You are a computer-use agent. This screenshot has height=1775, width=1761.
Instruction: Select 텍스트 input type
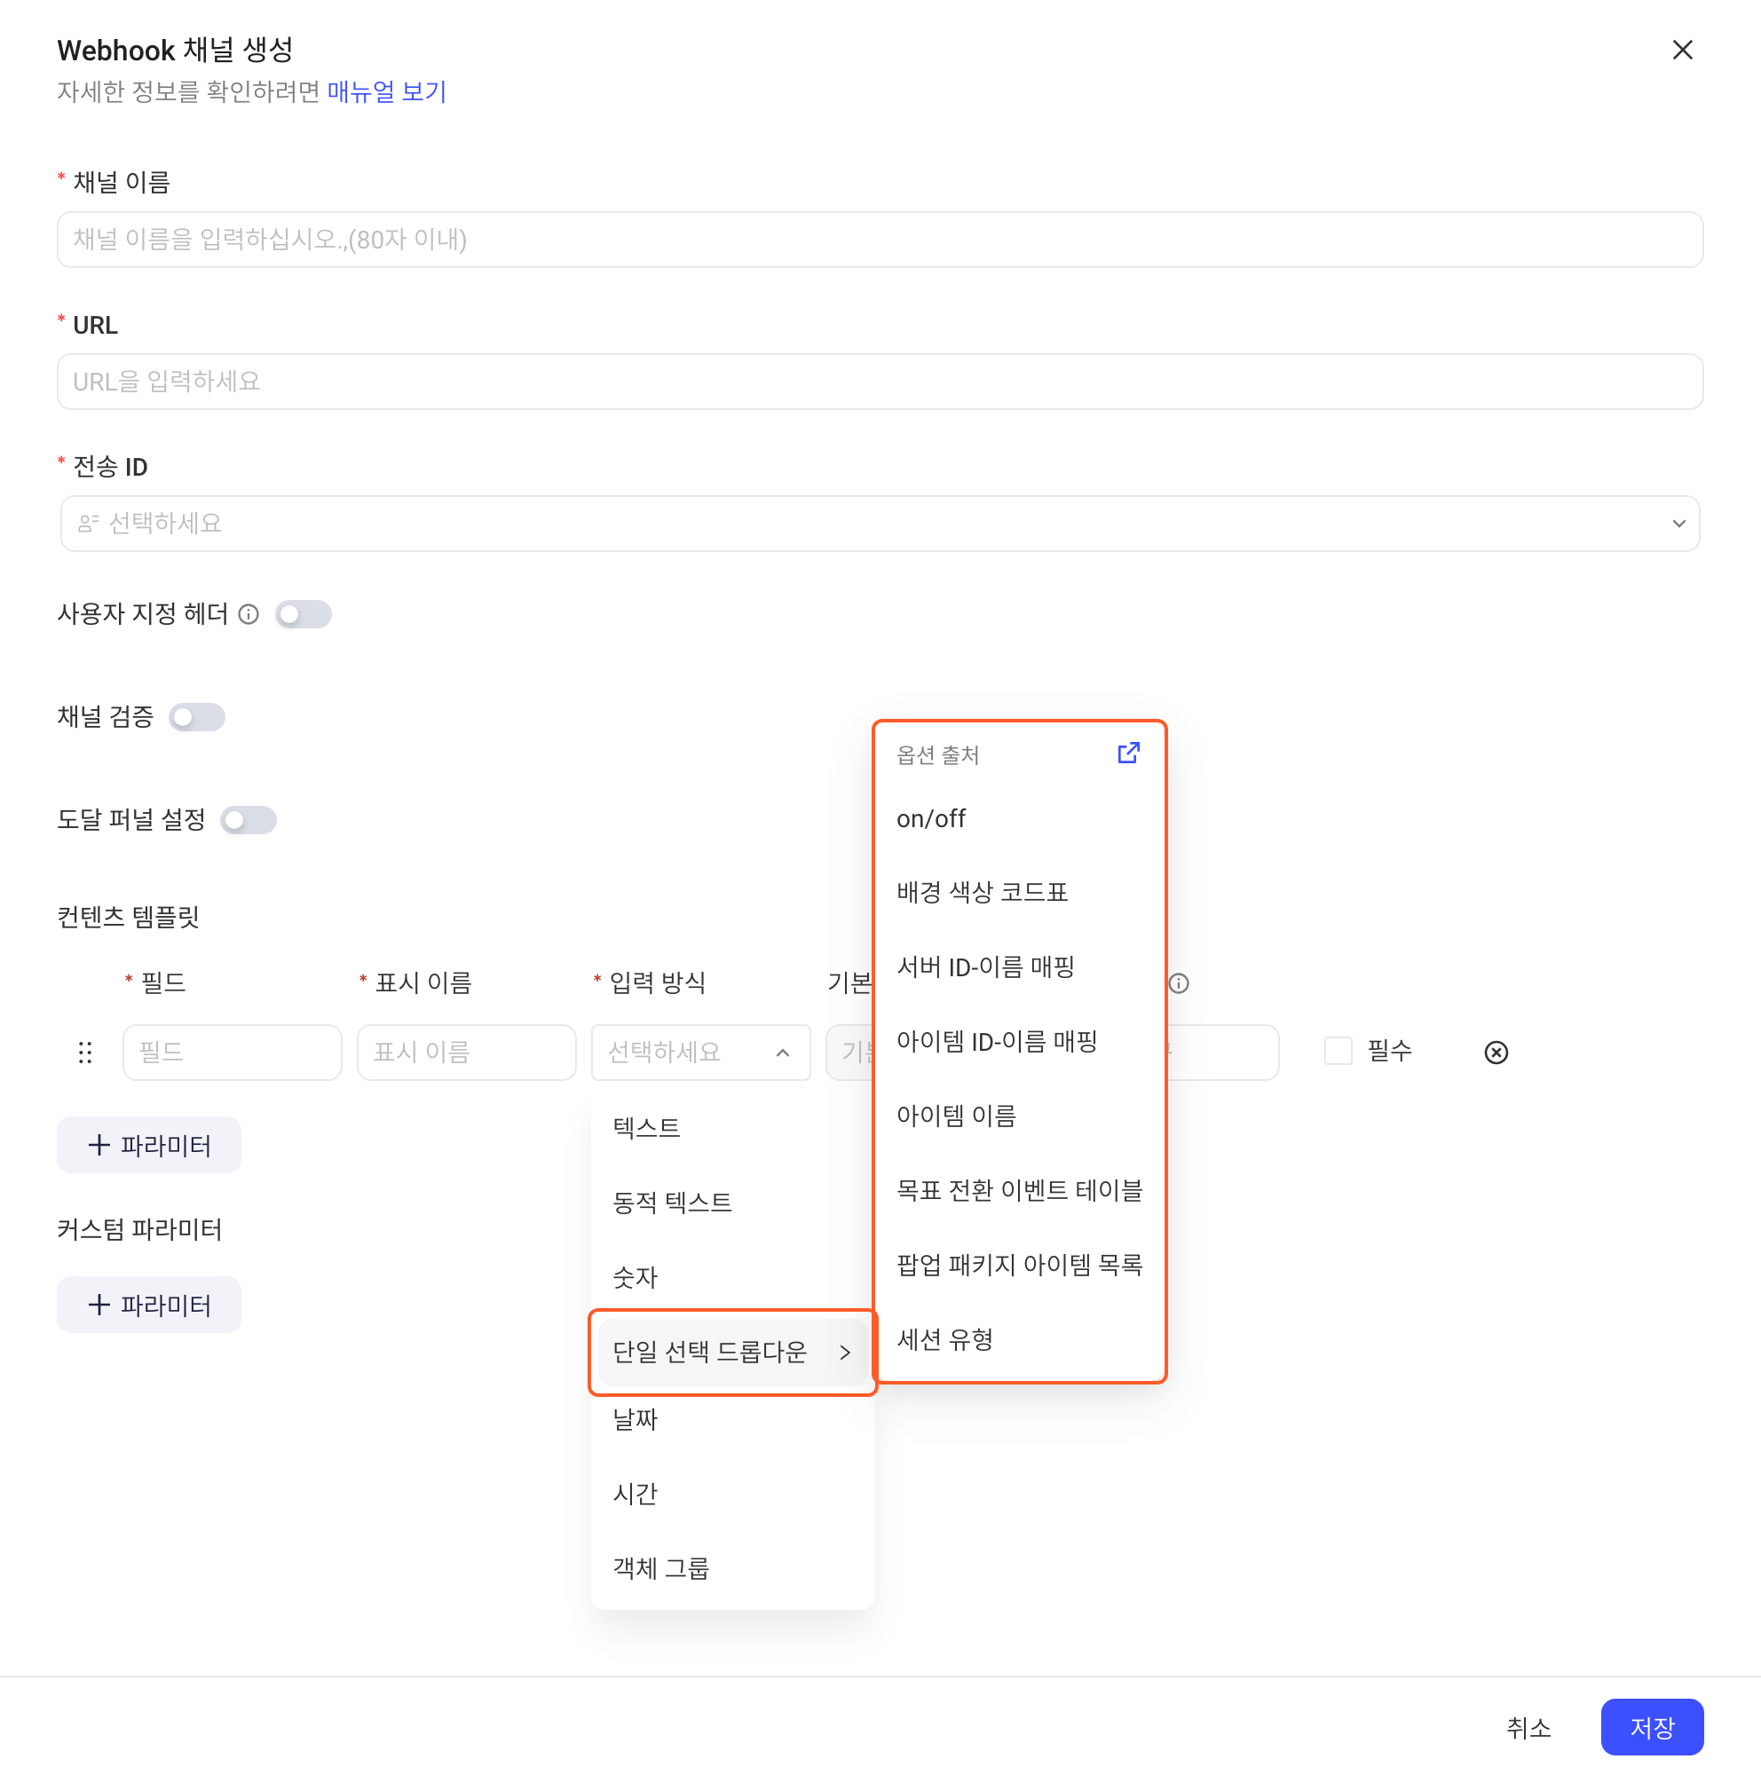tap(733, 1127)
